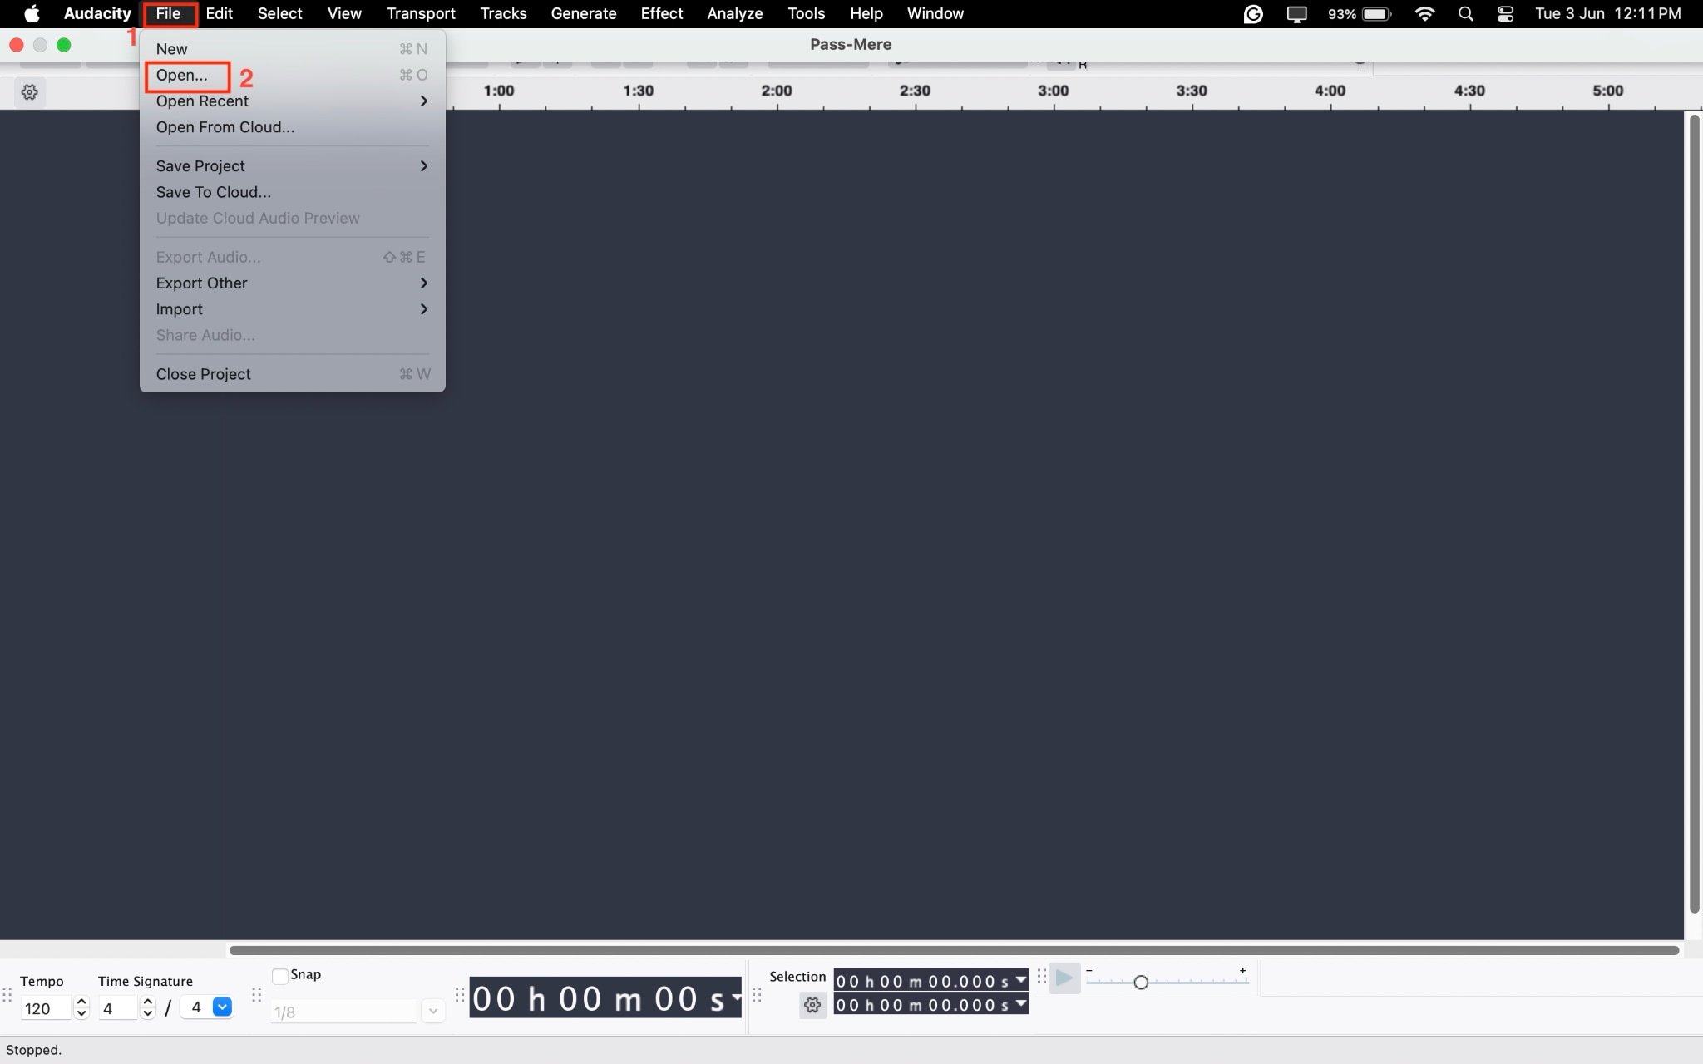Open Spotlight search magnifier
This screenshot has width=1703, height=1064.
point(1466,14)
